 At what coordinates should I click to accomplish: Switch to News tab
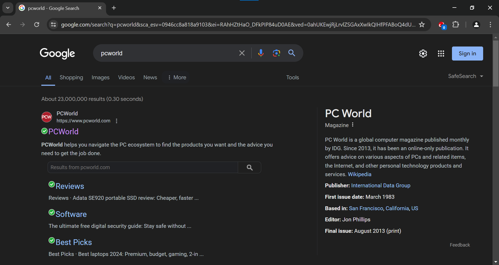[x=150, y=77]
